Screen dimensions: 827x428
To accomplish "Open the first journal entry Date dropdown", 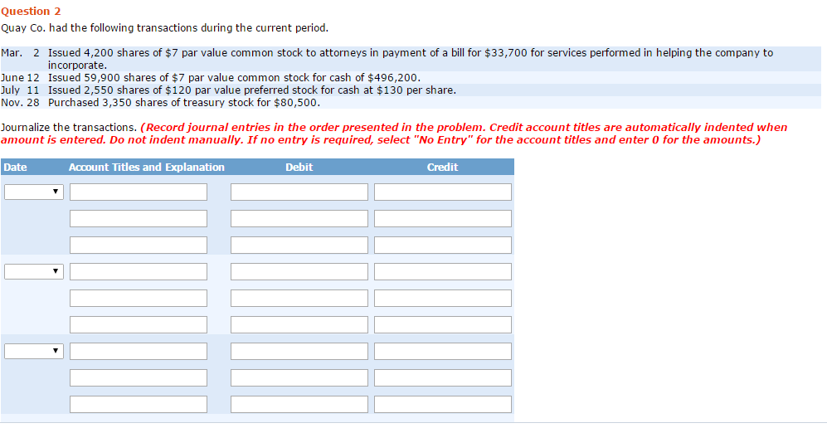I will click(34, 192).
